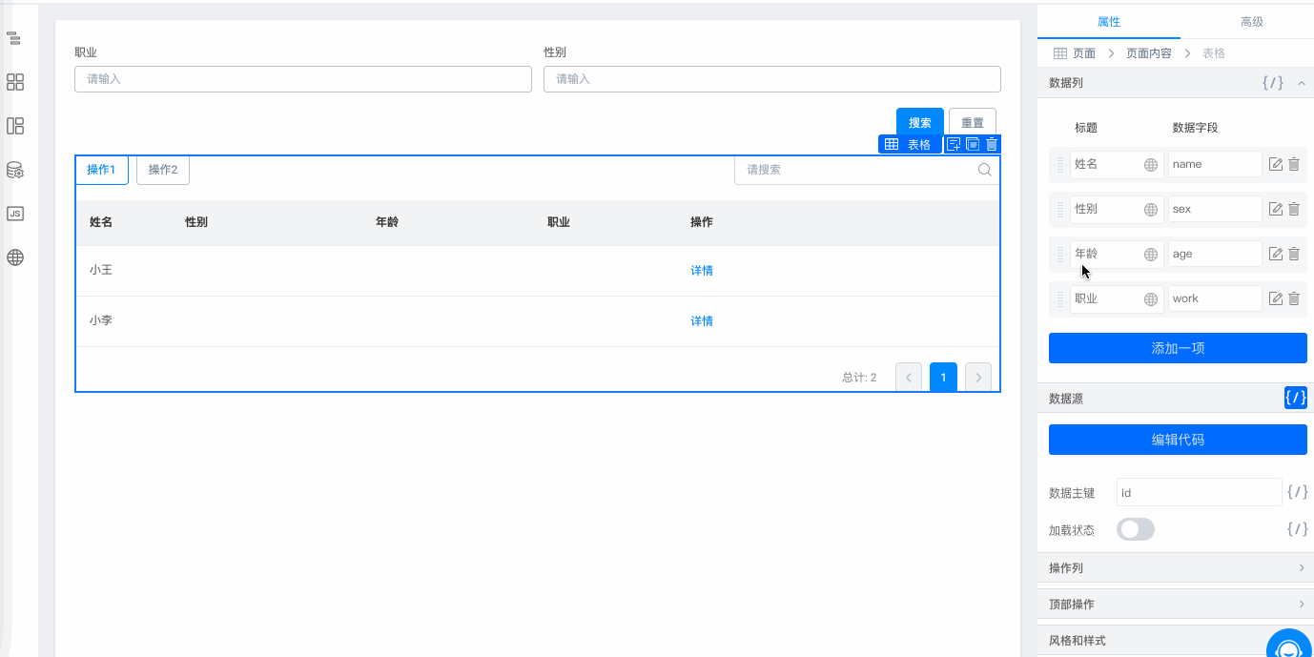Screen dimensions: 1314x657
Task: Open the variable binding icon for 加载状态
Action: (x=1298, y=529)
